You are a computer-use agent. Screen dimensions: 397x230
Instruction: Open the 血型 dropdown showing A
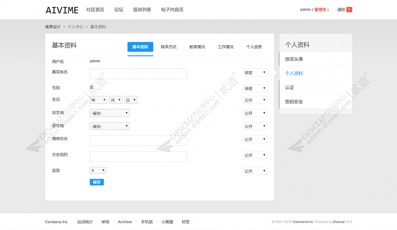click(98, 170)
